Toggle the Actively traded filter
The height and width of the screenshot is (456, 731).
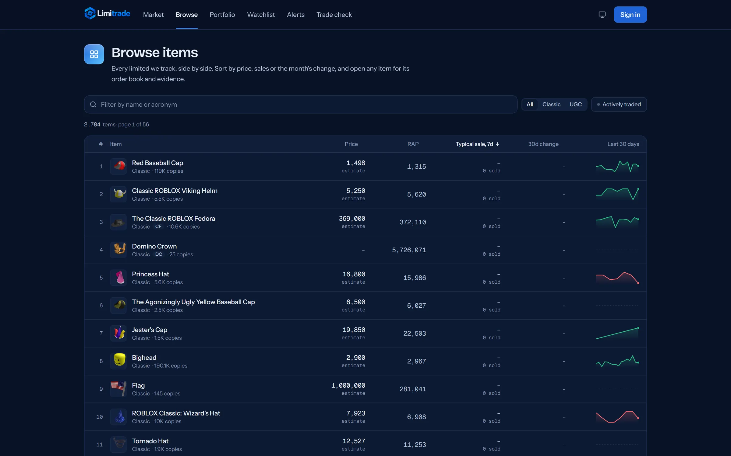coord(619,105)
